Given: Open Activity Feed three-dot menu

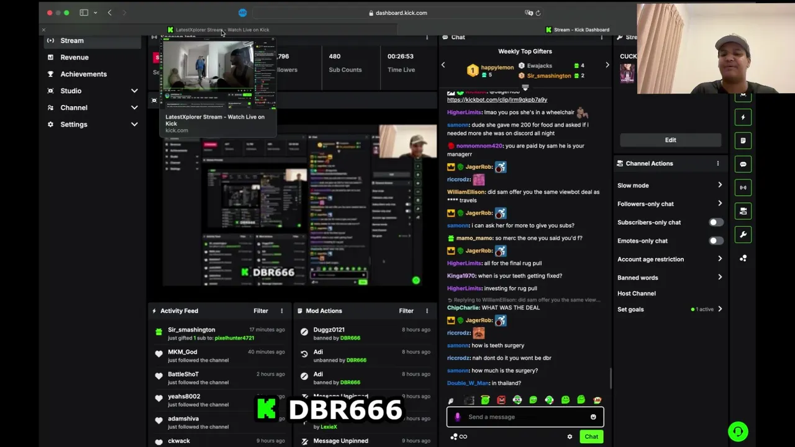Looking at the screenshot, I should [281, 311].
